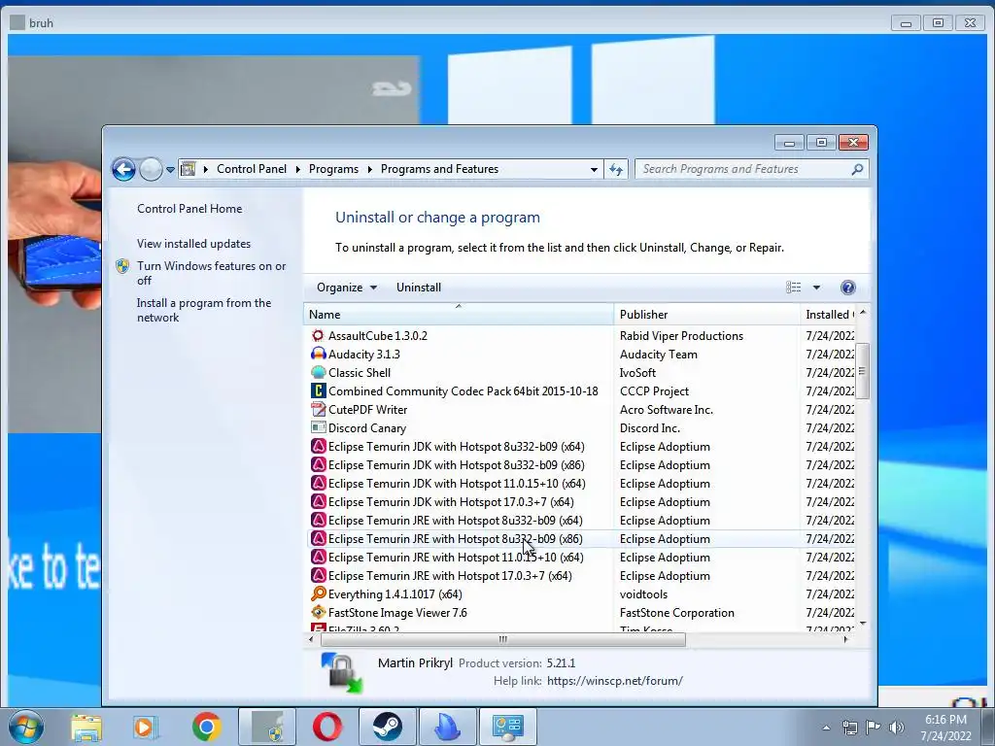995x746 pixels.
Task: Click publisher FastStone Corporation
Action: pyautogui.click(x=676, y=612)
